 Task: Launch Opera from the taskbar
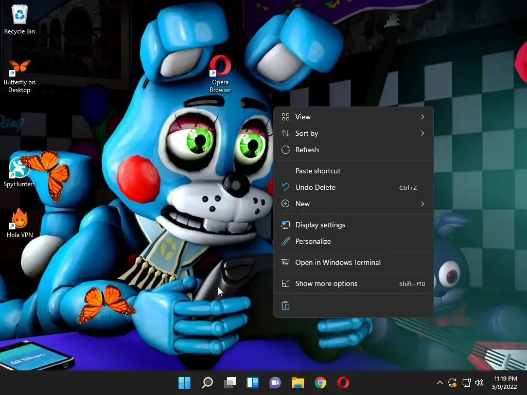coord(343,383)
